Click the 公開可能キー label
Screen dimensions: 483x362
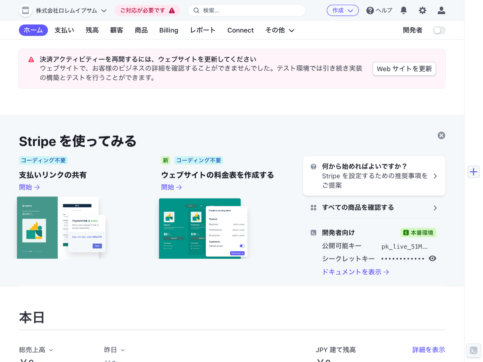tap(342, 246)
